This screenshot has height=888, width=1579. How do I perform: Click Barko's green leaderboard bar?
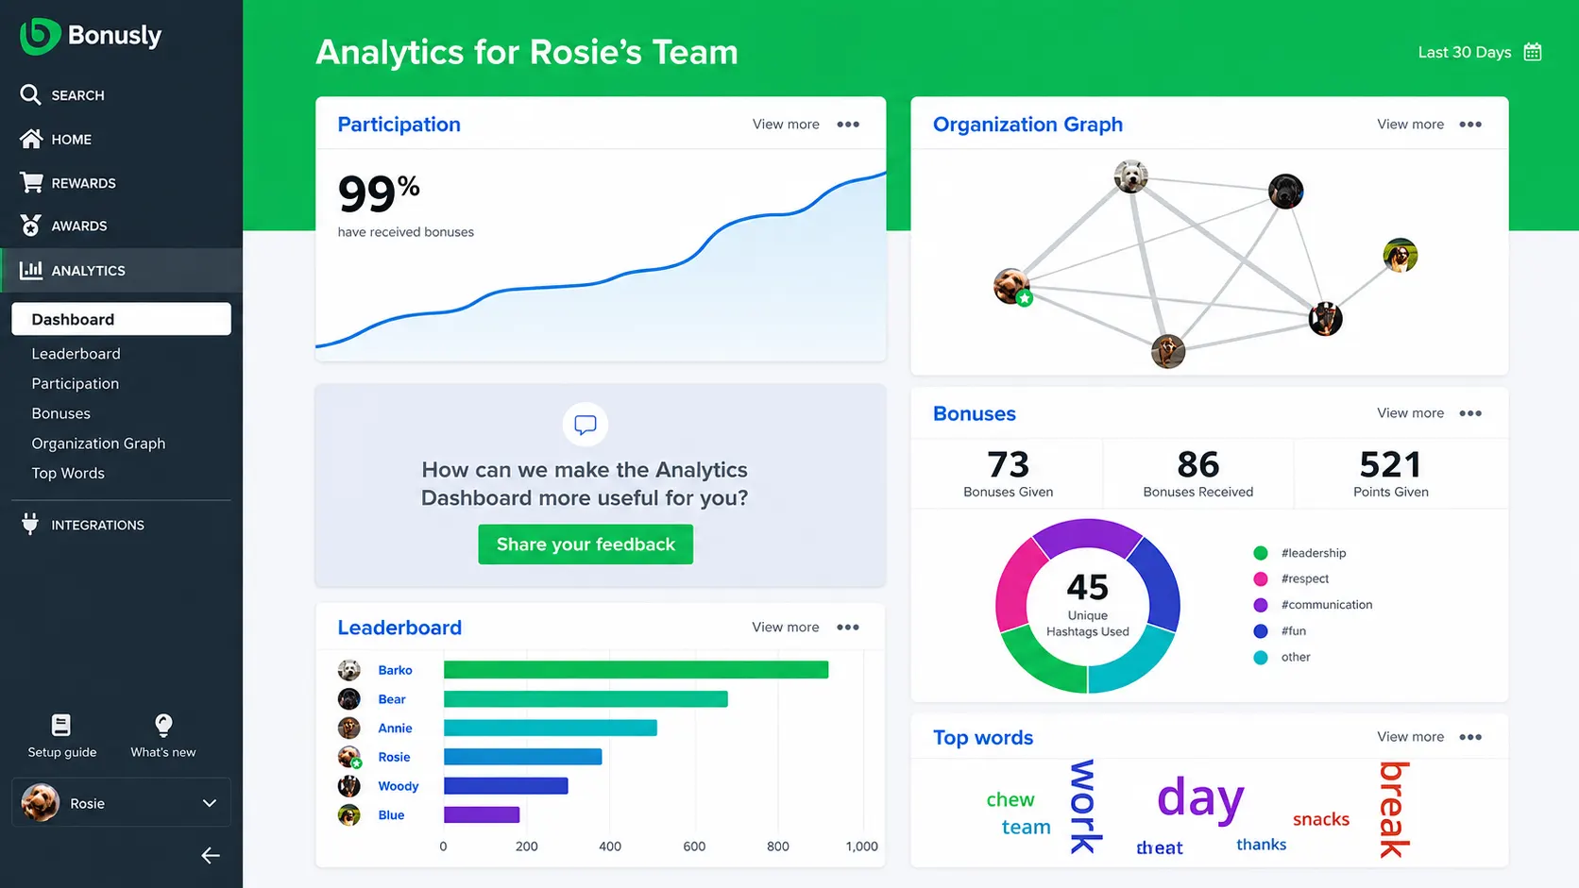[636, 670]
